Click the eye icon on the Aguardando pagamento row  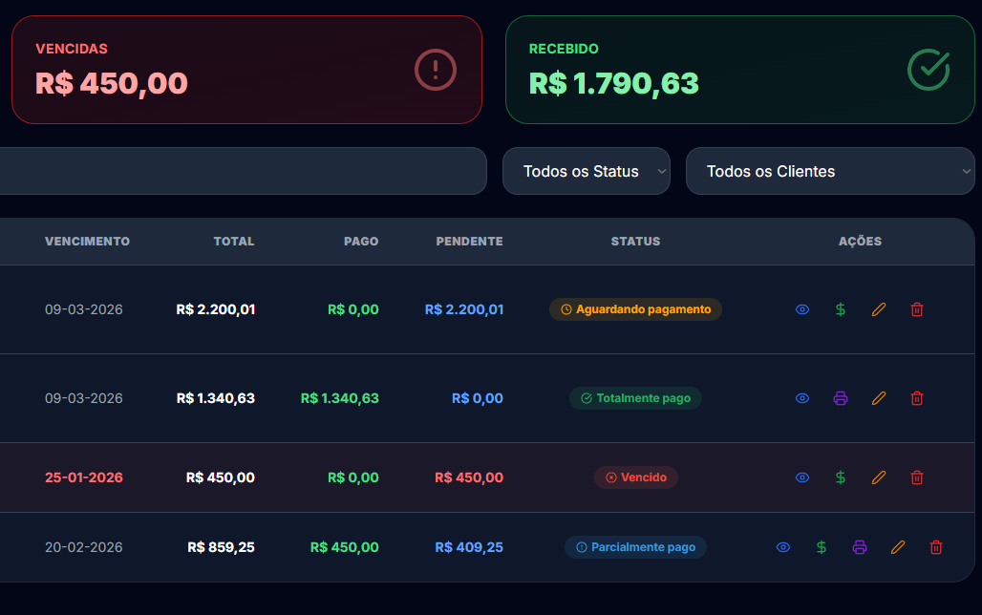(x=802, y=309)
